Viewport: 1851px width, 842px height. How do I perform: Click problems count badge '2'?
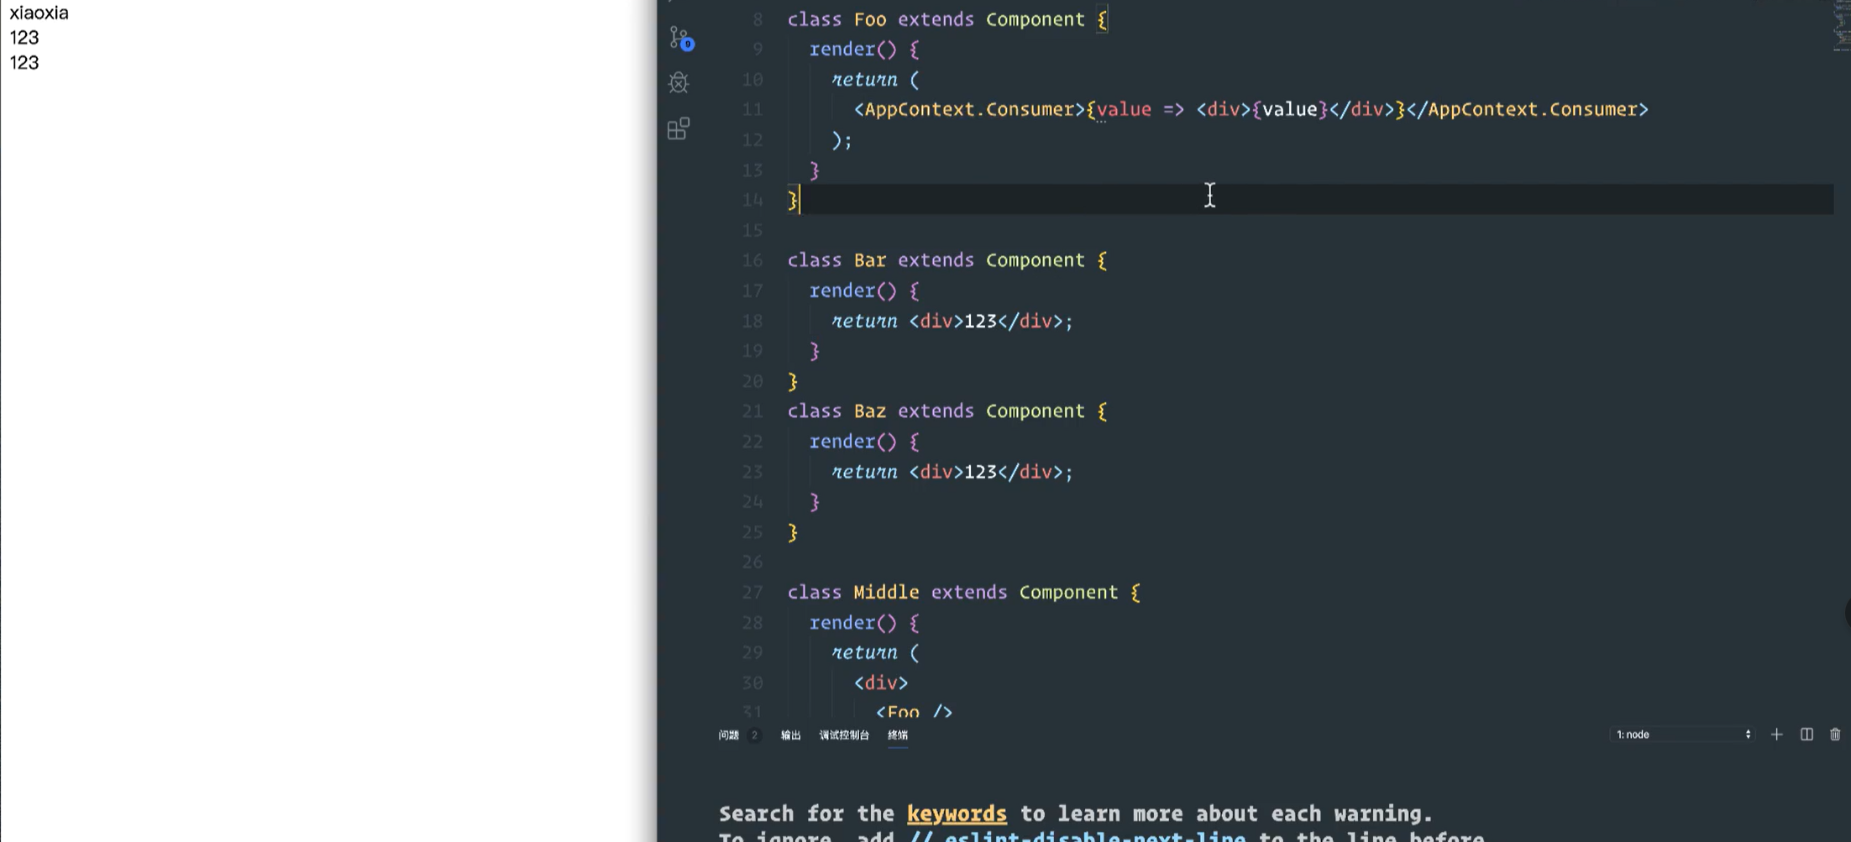(x=754, y=735)
